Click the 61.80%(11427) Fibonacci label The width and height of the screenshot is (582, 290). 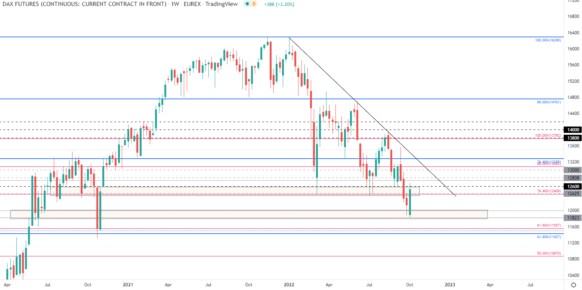click(x=549, y=237)
